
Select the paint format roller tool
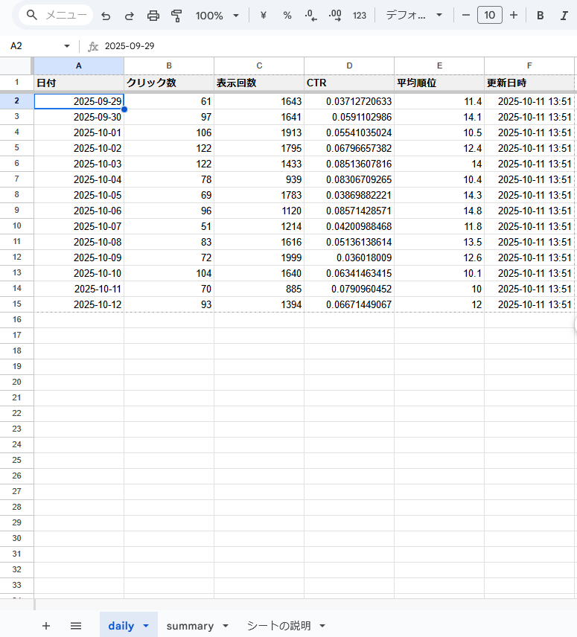pos(176,16)
